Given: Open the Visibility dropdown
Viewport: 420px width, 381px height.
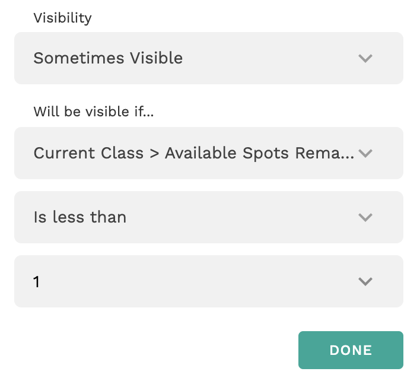Looking at the screenshot, I should 209,58.
